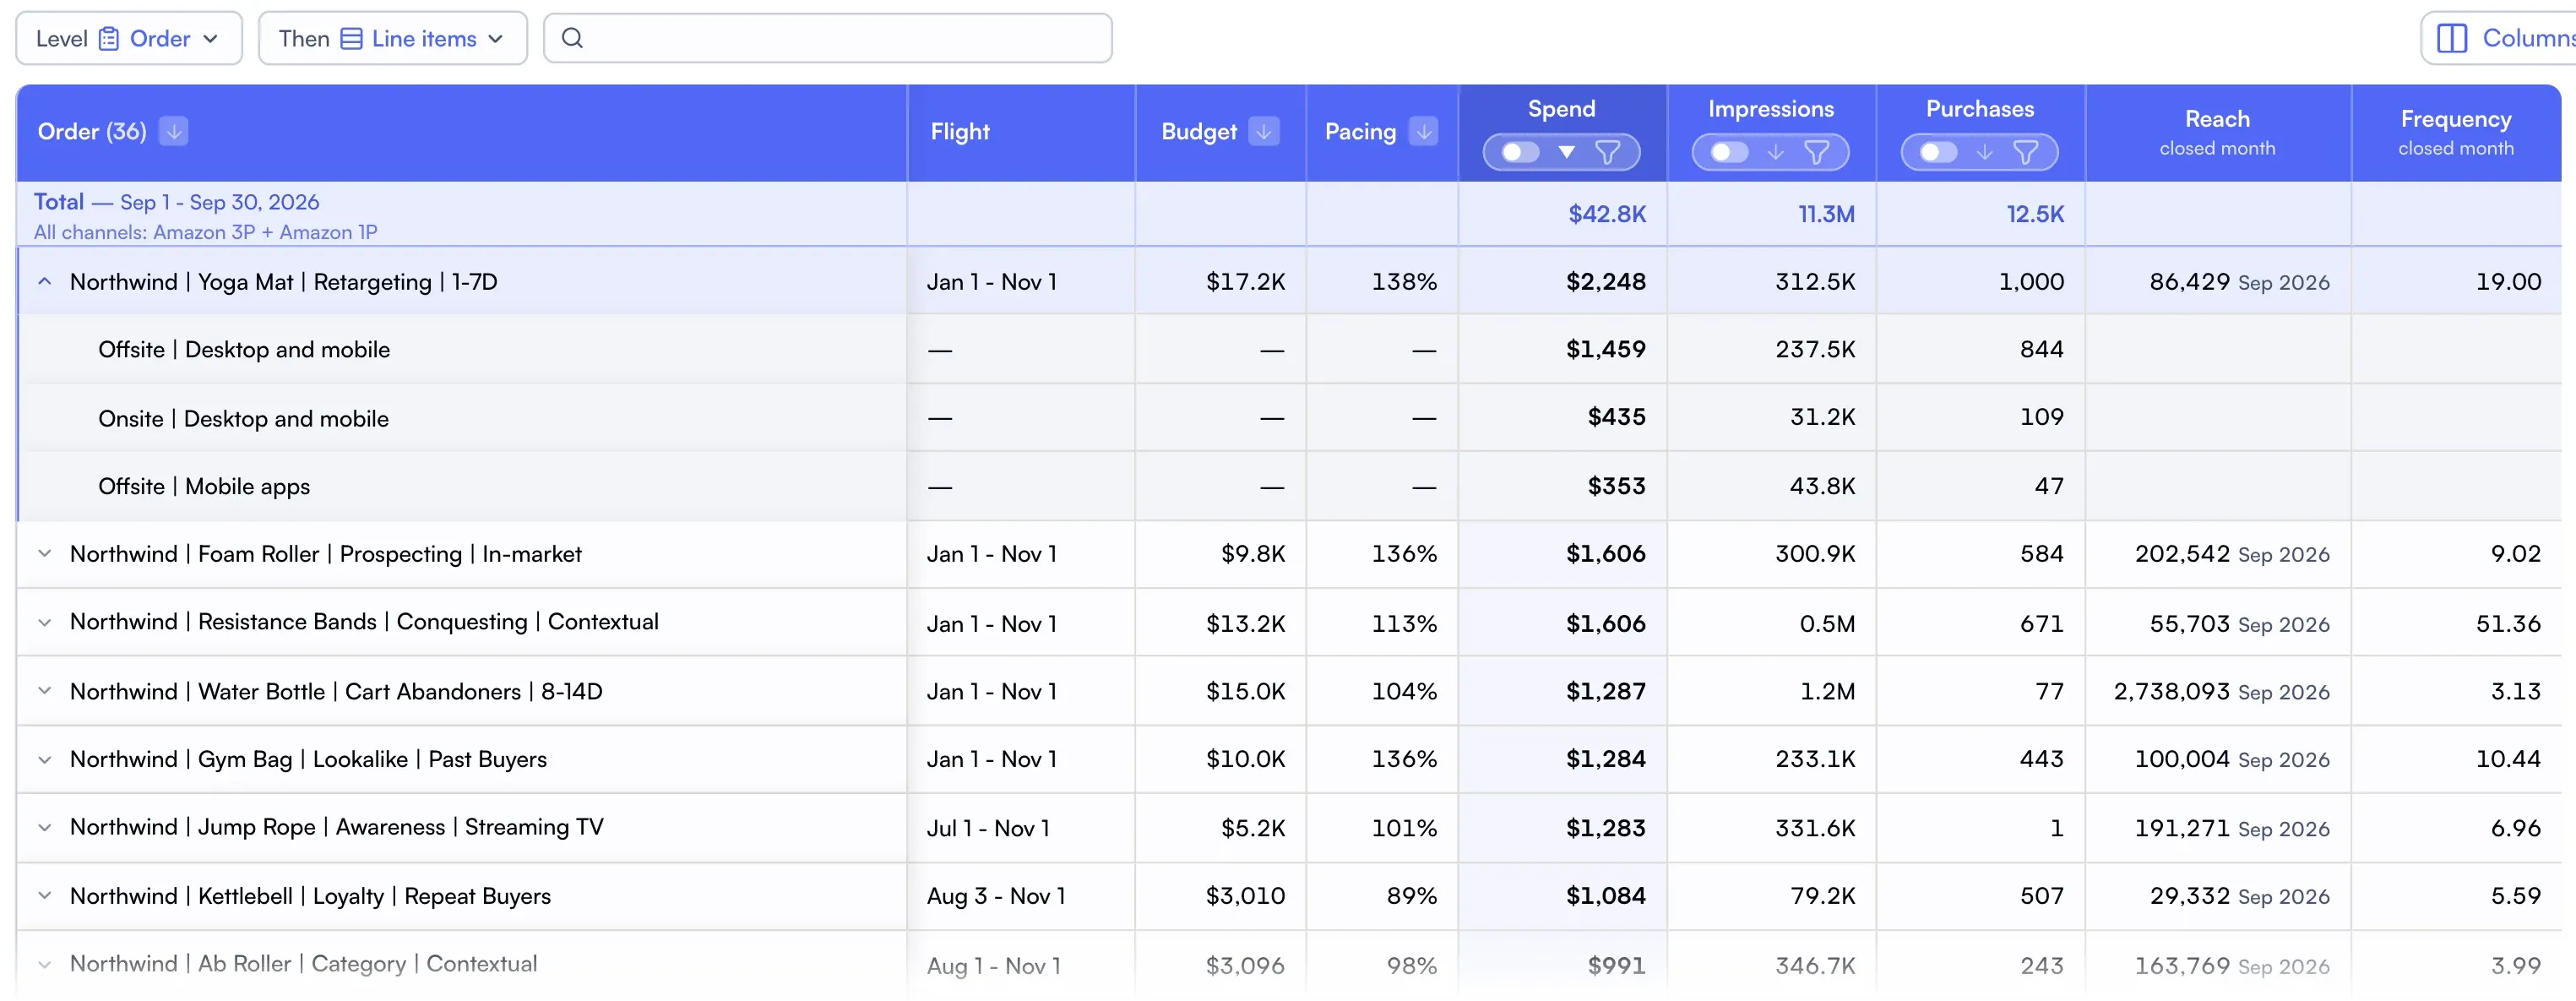2576x1001 pixels.
Task: Open the Columns button
Action: [2500, 38]
